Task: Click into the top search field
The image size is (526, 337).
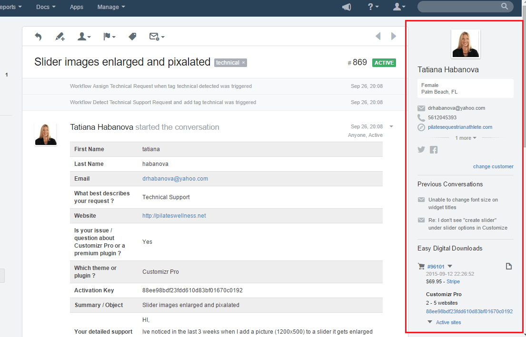Action: [x=459, y=7]
